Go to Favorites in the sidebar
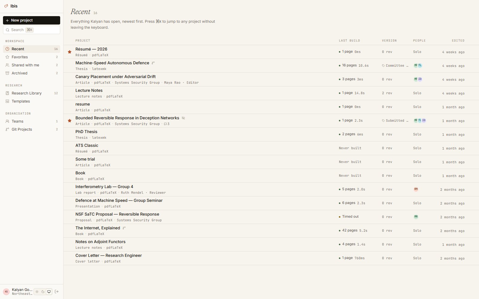The width and height of the screenshot is (479, 299). tap(31, 57)
